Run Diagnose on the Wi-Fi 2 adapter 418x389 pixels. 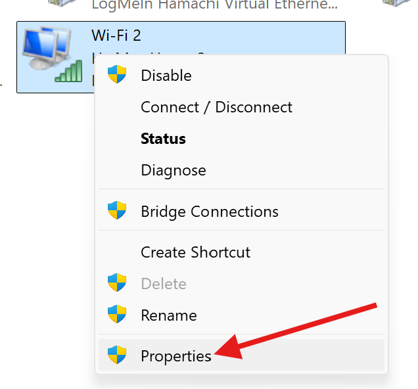click(x=174, y=170)
